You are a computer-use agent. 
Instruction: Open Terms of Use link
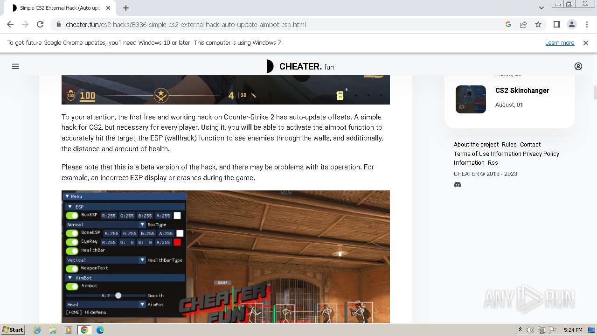tap(472, 154)
